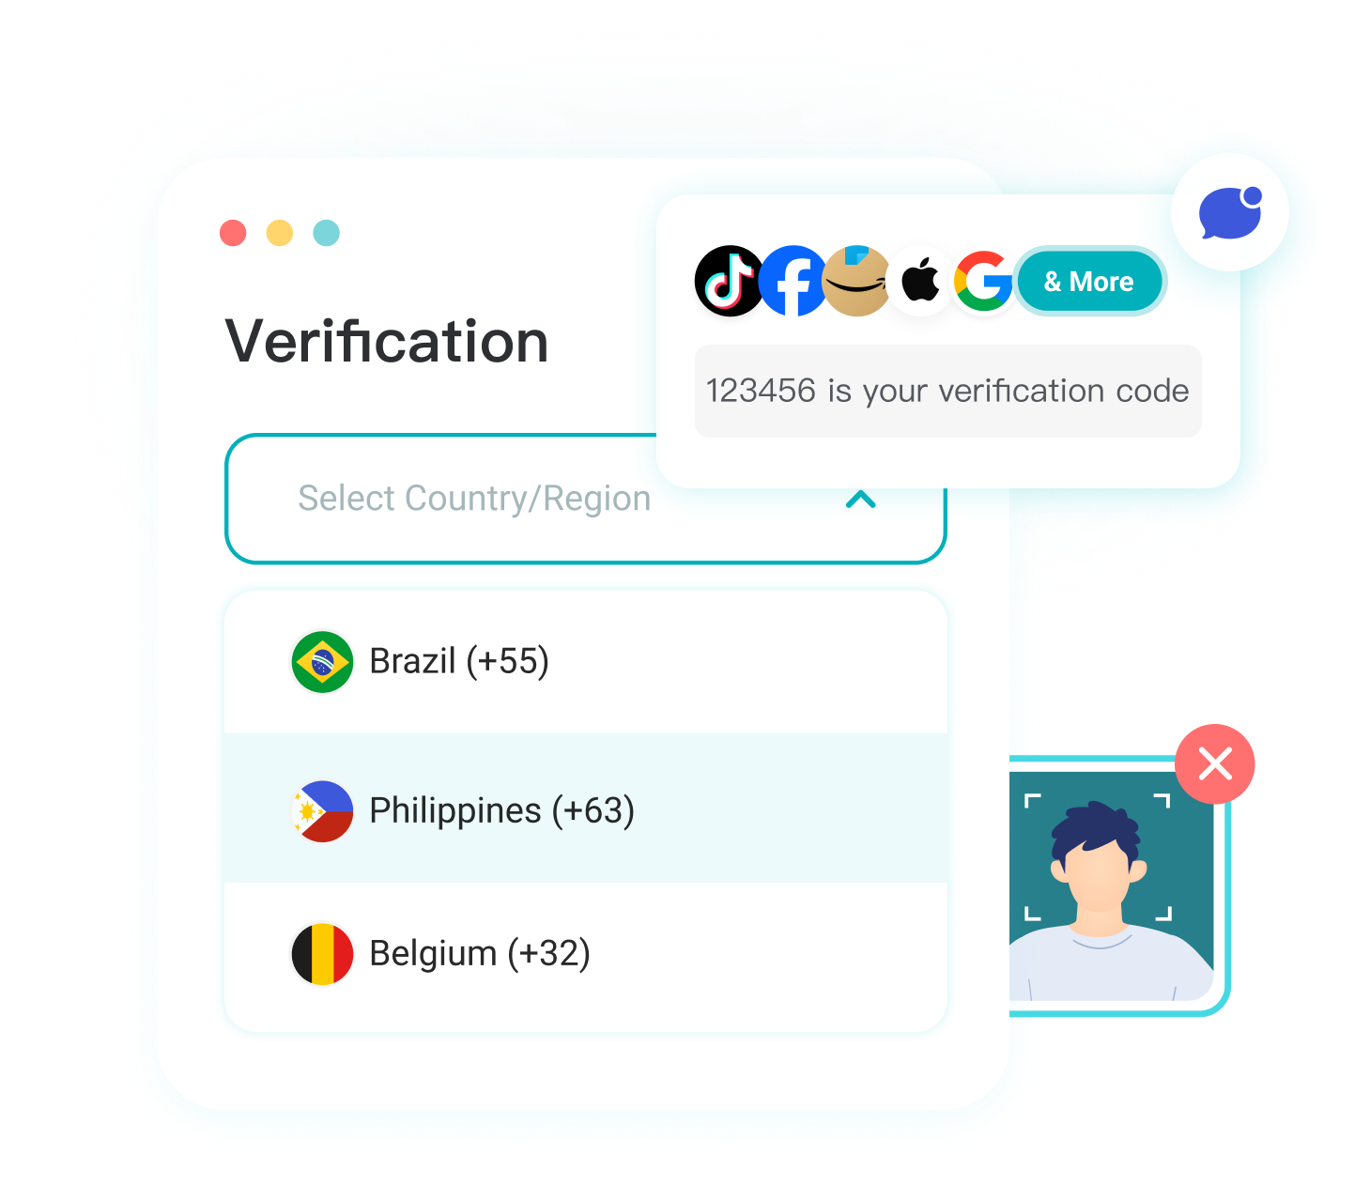This screenshot has width=1370, height=1201.
Task: Click the Belgium flag icon
Action: (322, 954)
